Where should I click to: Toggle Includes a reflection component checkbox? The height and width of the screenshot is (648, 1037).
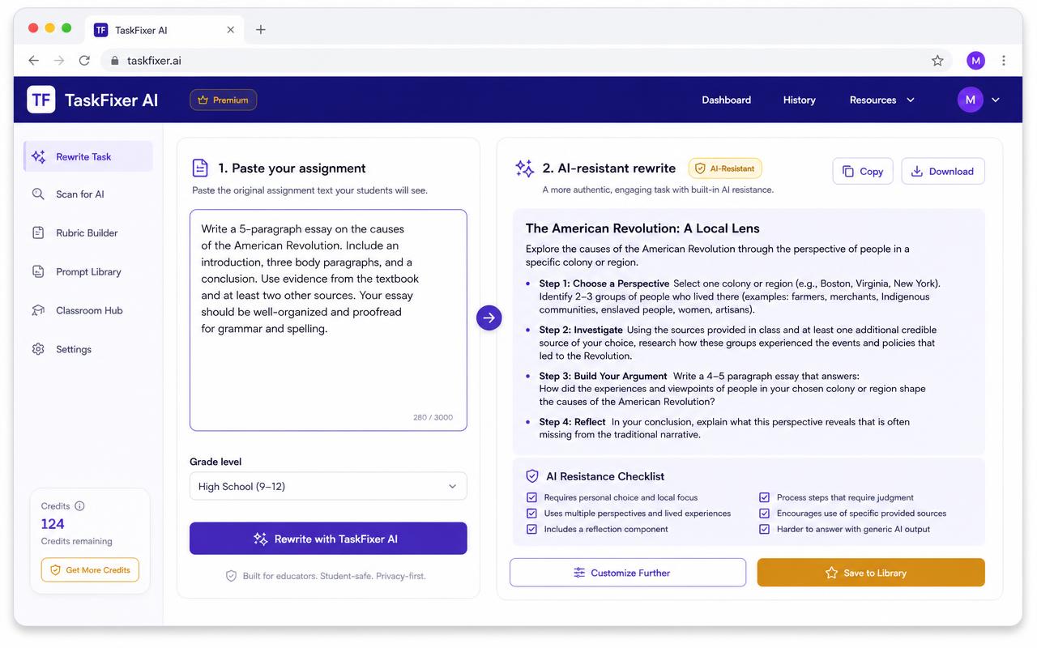point(531,529)
